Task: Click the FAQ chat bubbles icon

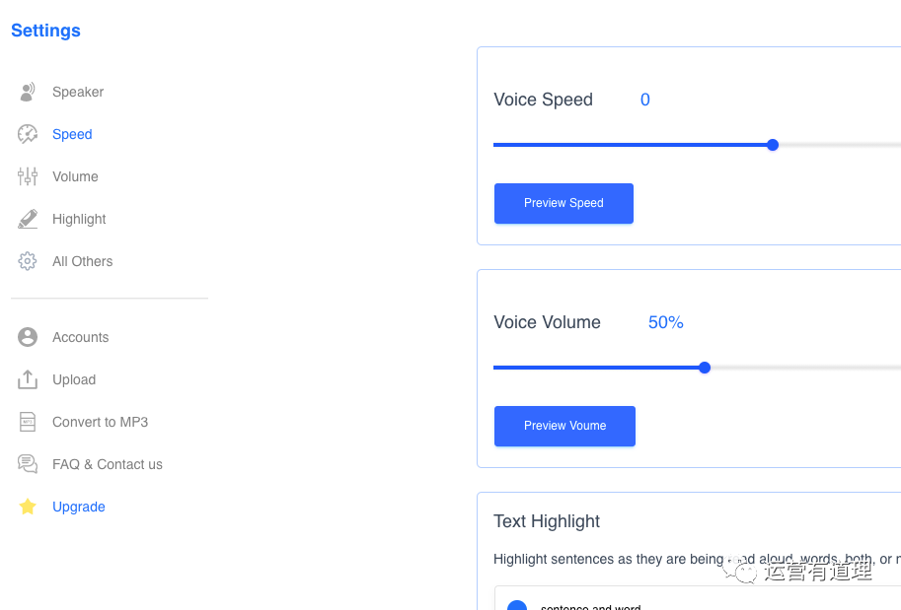Action: (x=28, y=464)
